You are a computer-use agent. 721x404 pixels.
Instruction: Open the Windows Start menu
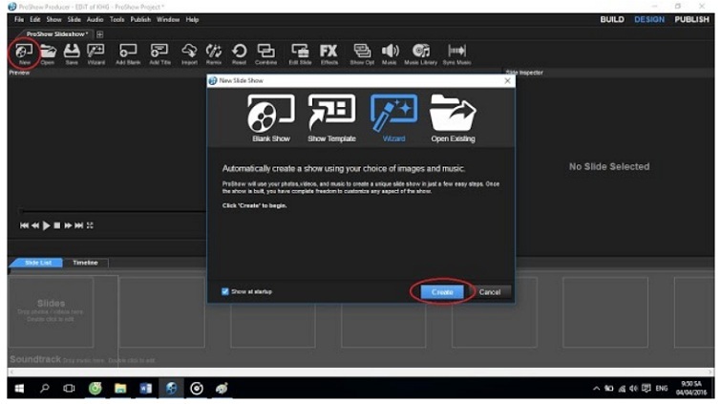click(18, 389)
